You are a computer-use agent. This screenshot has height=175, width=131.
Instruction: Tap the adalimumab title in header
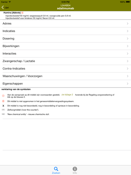[x=65, y=8]
